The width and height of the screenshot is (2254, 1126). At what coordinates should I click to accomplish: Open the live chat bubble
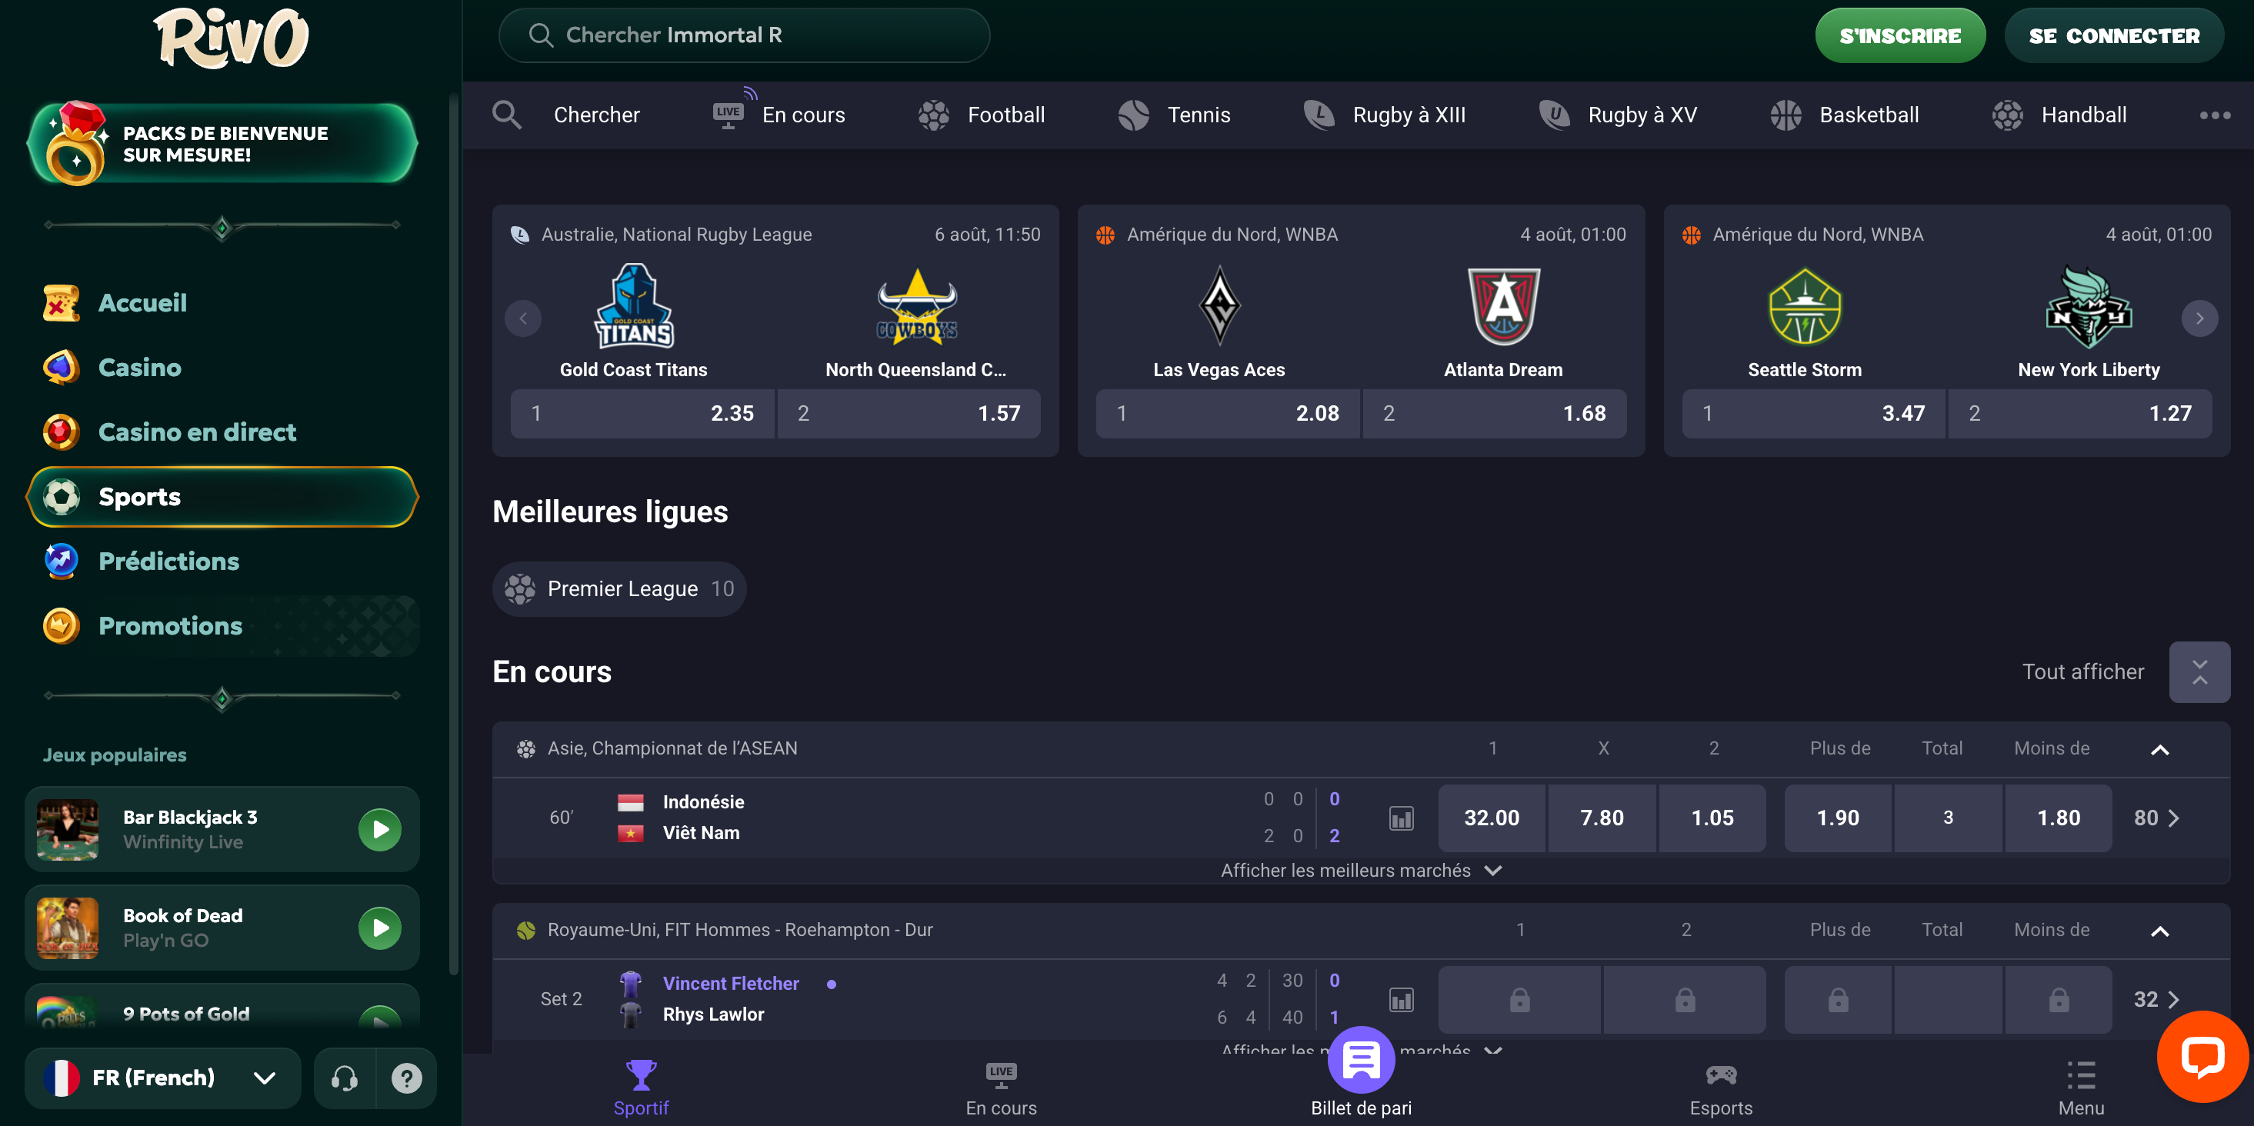[x=2202, y=1057]
